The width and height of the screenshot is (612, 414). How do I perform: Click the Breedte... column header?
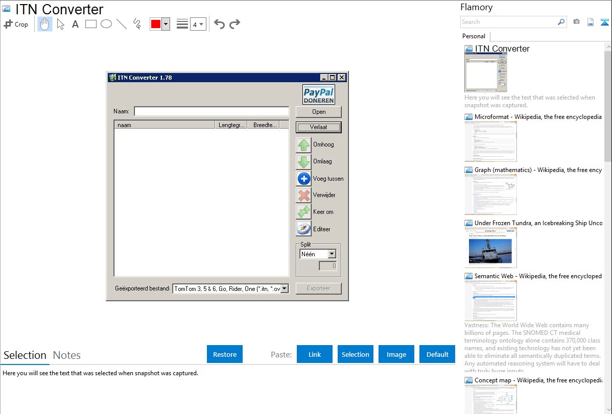pyautogui.click(x=264, y=125)
